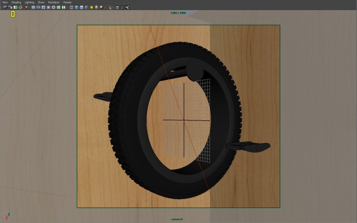This screenshot has height=223, width=357.
Task: Click the gold High Quality sphere icon
Action: 101,7
